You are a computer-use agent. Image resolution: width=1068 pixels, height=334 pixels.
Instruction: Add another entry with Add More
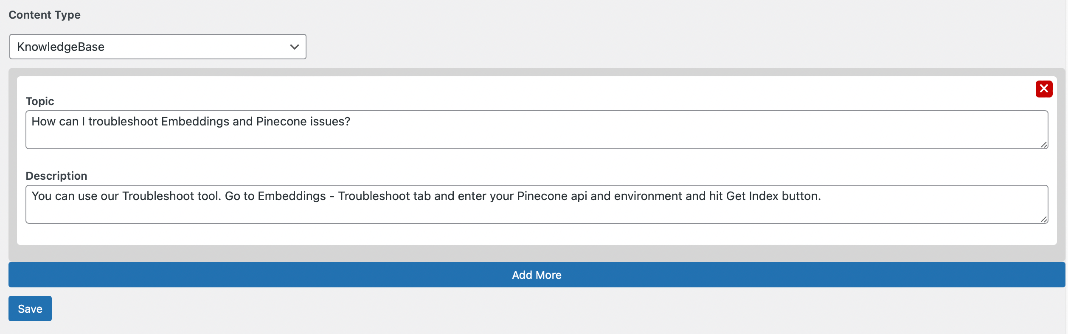pyautogui.click(x=537, y=275)
